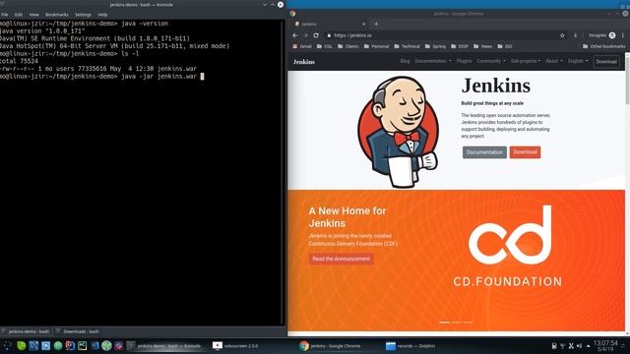630x354 pixels.
Task: Expand the Documentation dropdown in navbar
Action: pyautogui.click(x=433, y=61)
